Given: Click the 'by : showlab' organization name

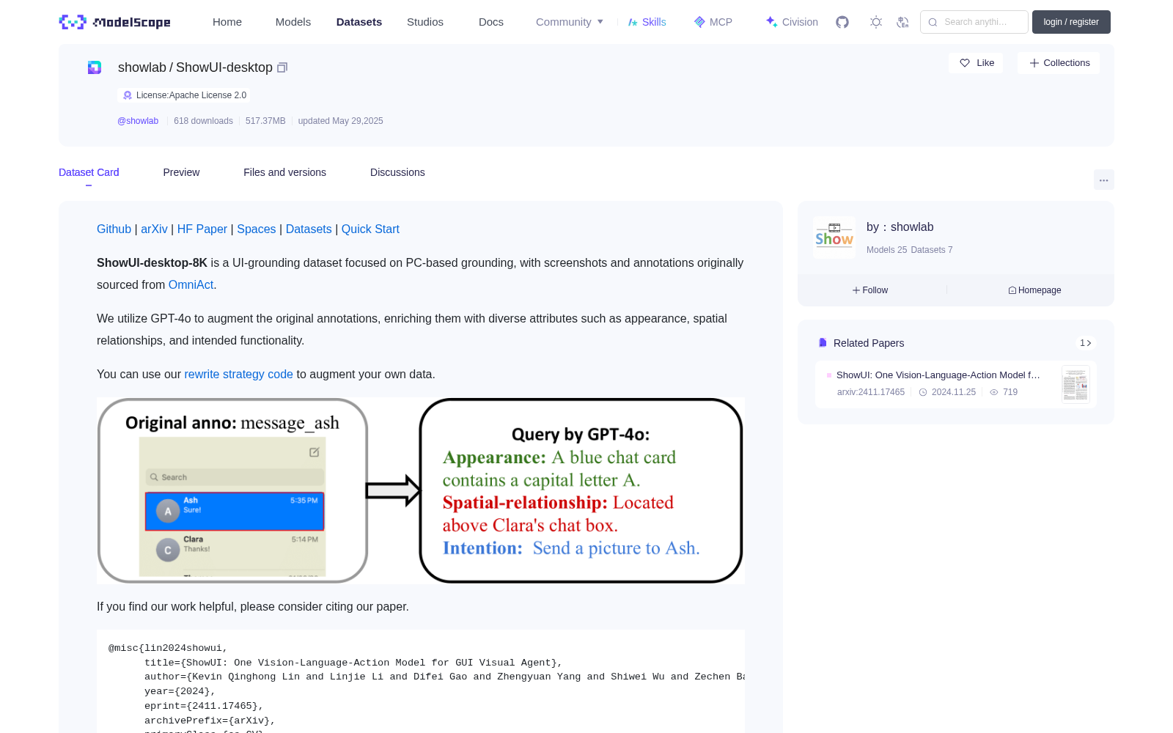Looking at the screenshot, I should pos(900,227).
